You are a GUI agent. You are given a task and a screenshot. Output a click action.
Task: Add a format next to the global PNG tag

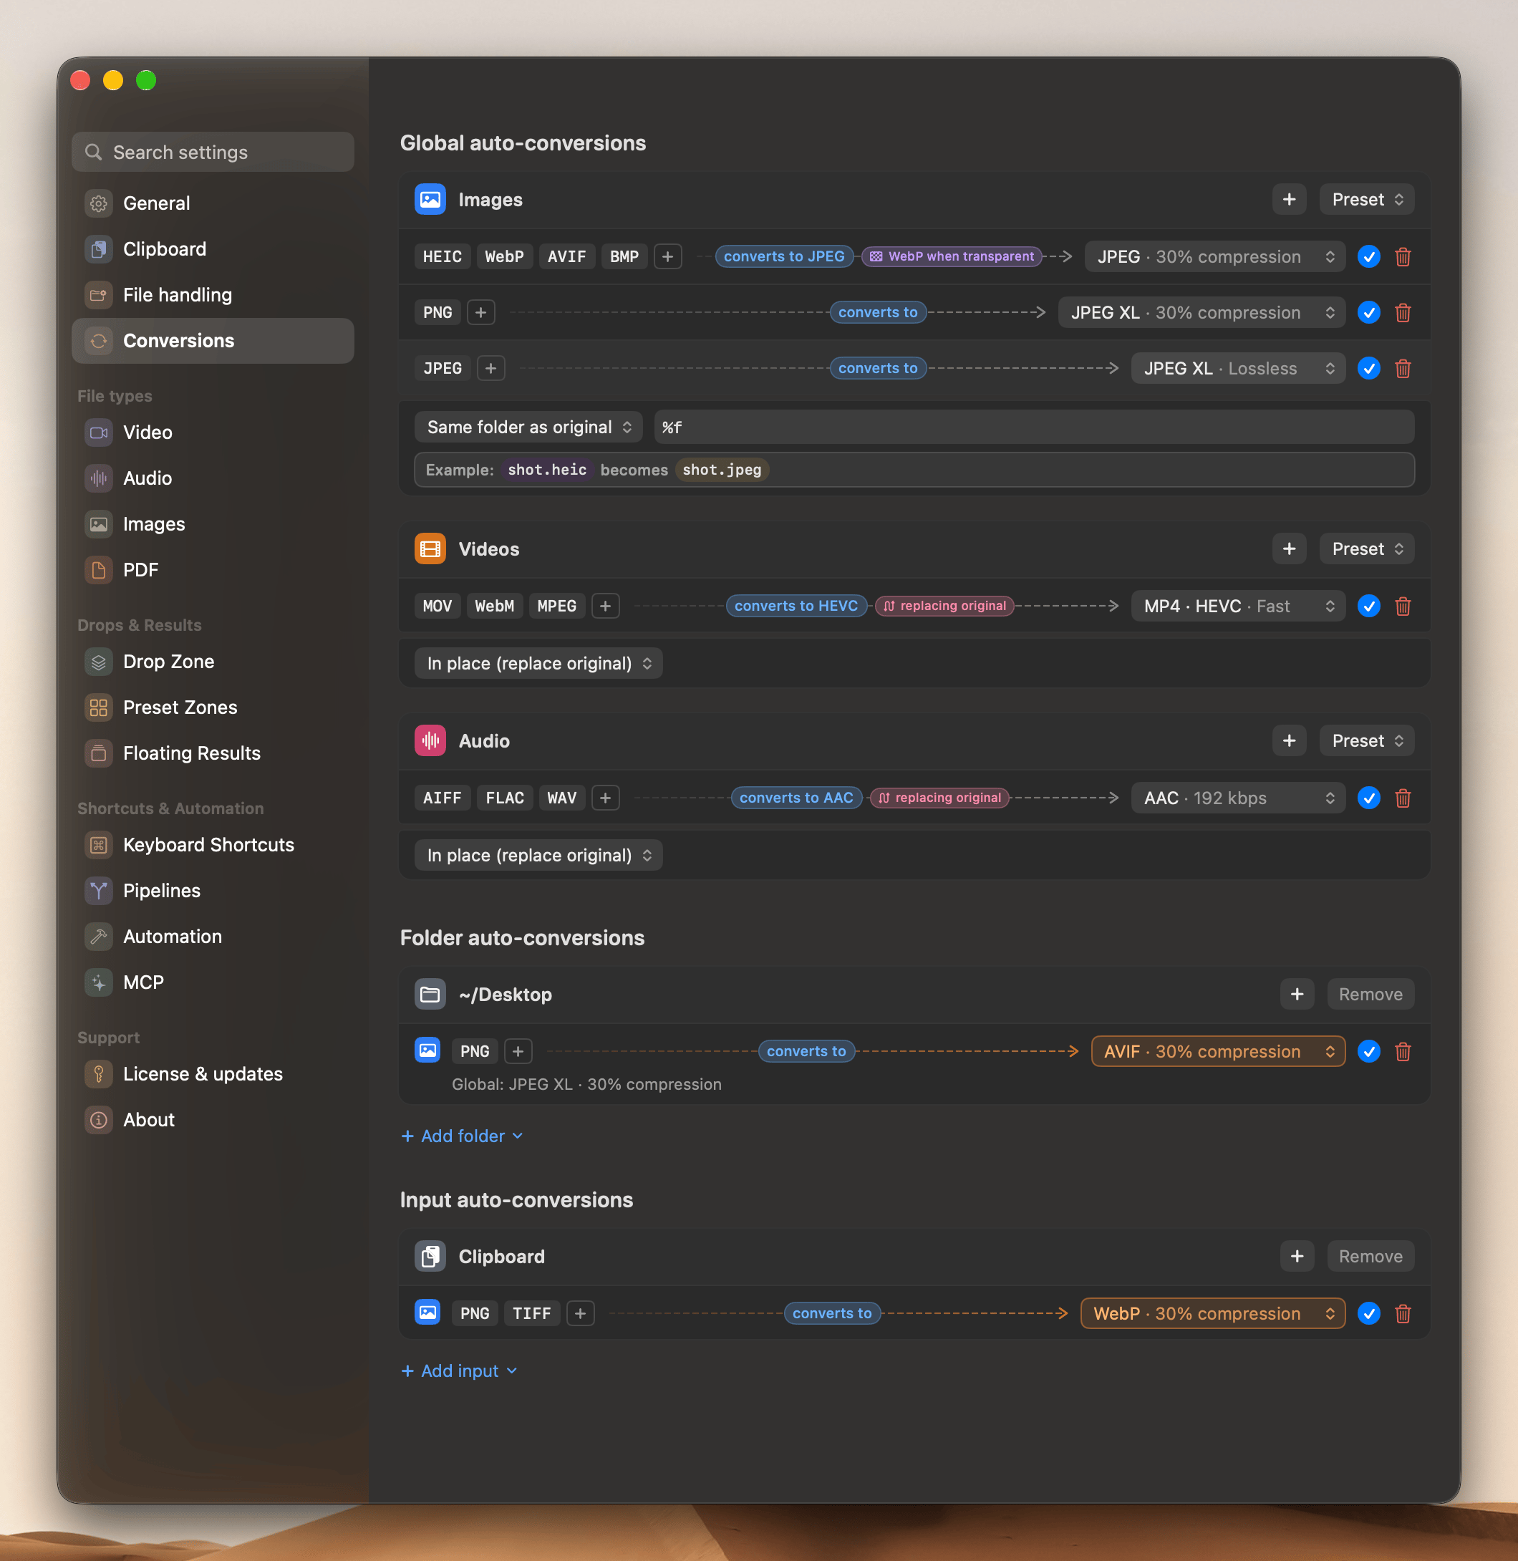pos(480,312)
